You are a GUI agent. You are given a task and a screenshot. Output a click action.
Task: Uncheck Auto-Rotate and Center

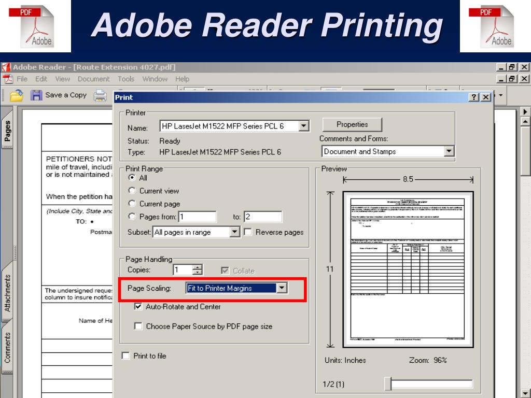[138, 307]
